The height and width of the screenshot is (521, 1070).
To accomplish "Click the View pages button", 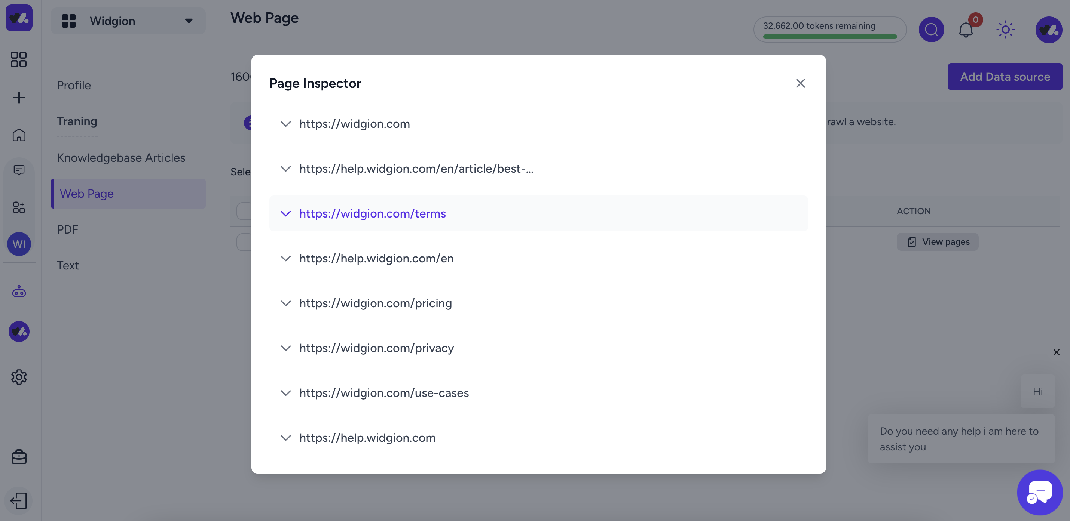I will [x=937, y=242].
